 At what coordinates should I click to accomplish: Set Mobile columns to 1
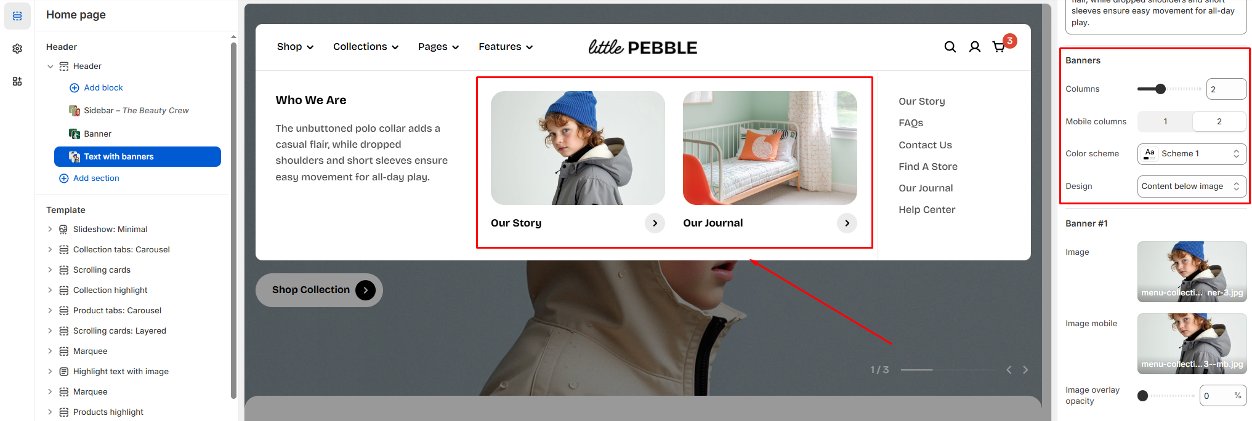coord(1165,121)
